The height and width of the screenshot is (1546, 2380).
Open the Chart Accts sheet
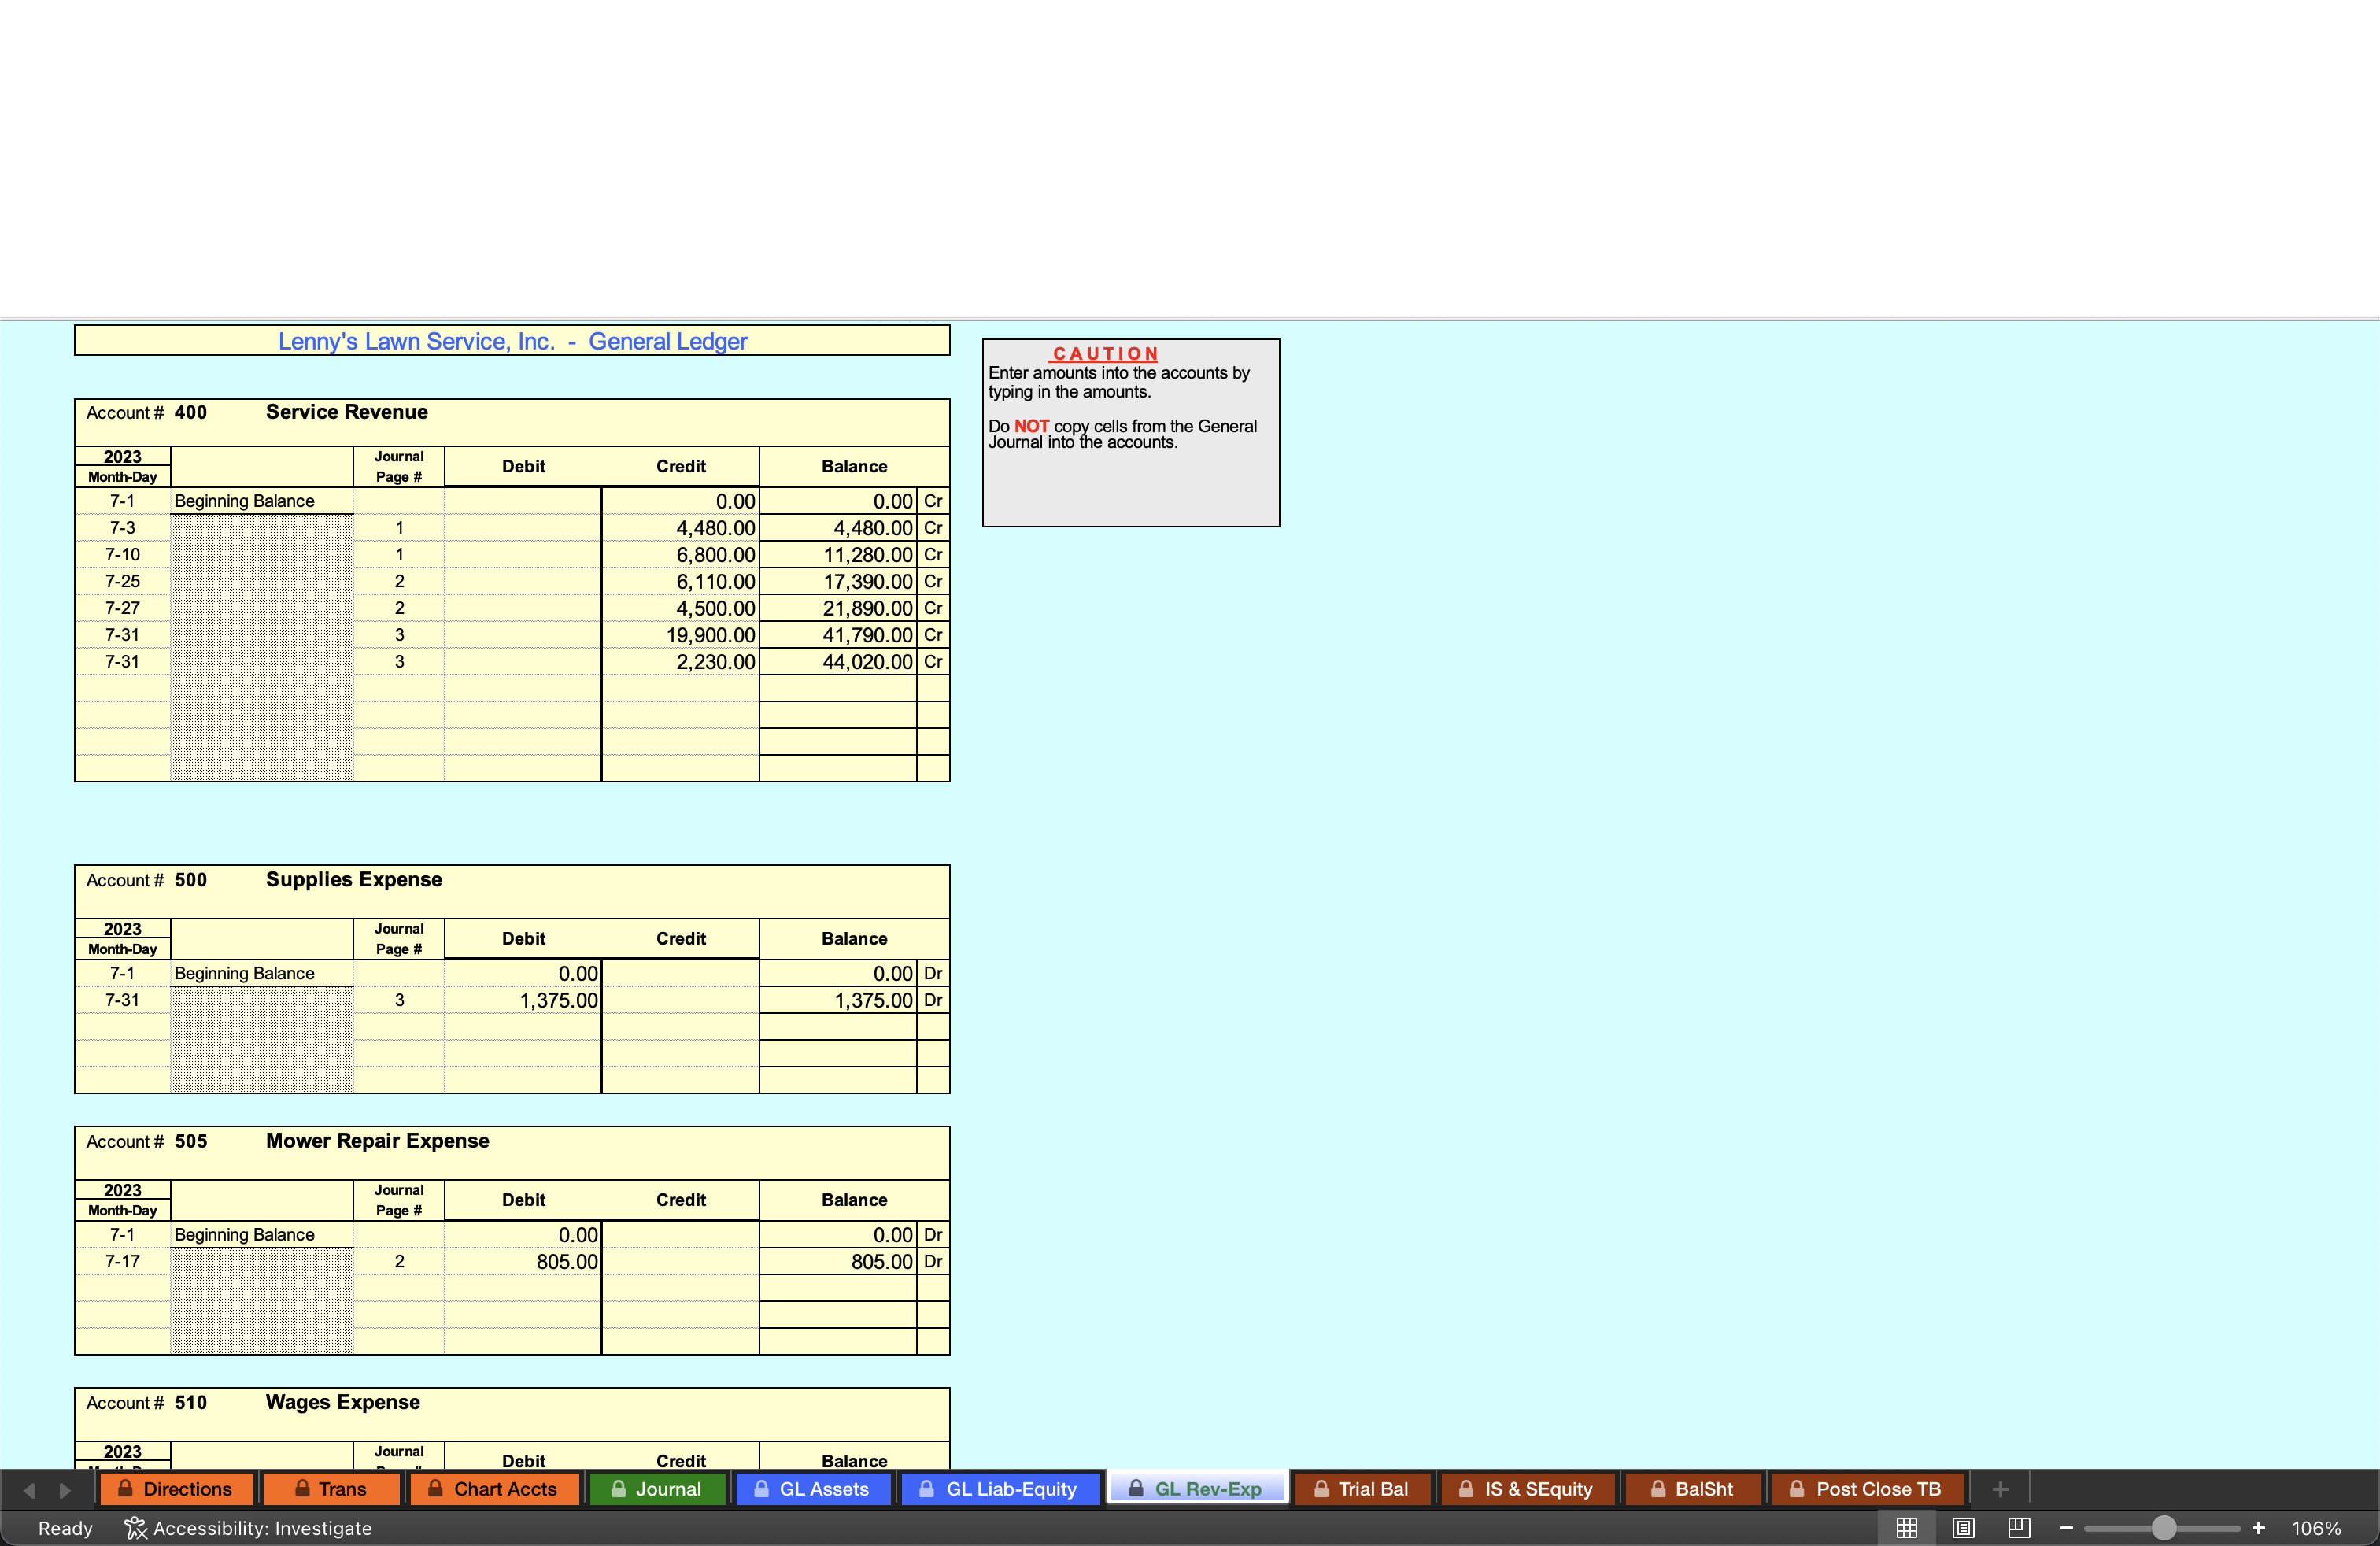click(494, 1489)
